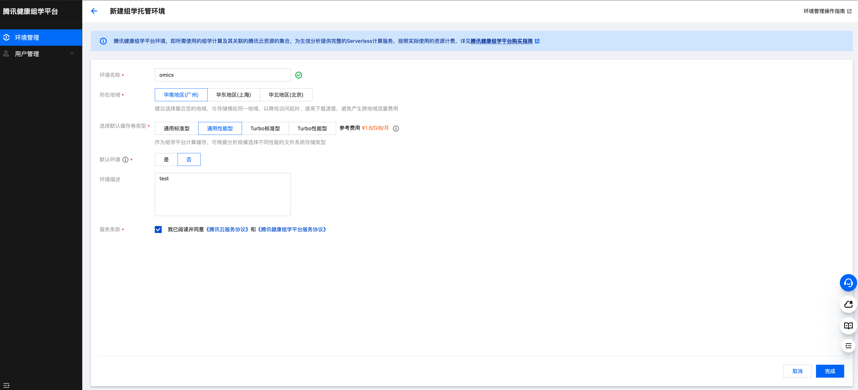Open 环境管理 in sidebar

click(x=27, y=38)
